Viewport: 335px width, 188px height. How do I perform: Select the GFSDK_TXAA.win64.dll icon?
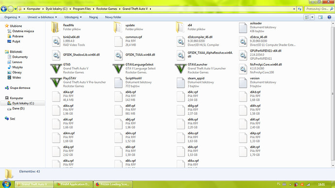tap(118, 55)
